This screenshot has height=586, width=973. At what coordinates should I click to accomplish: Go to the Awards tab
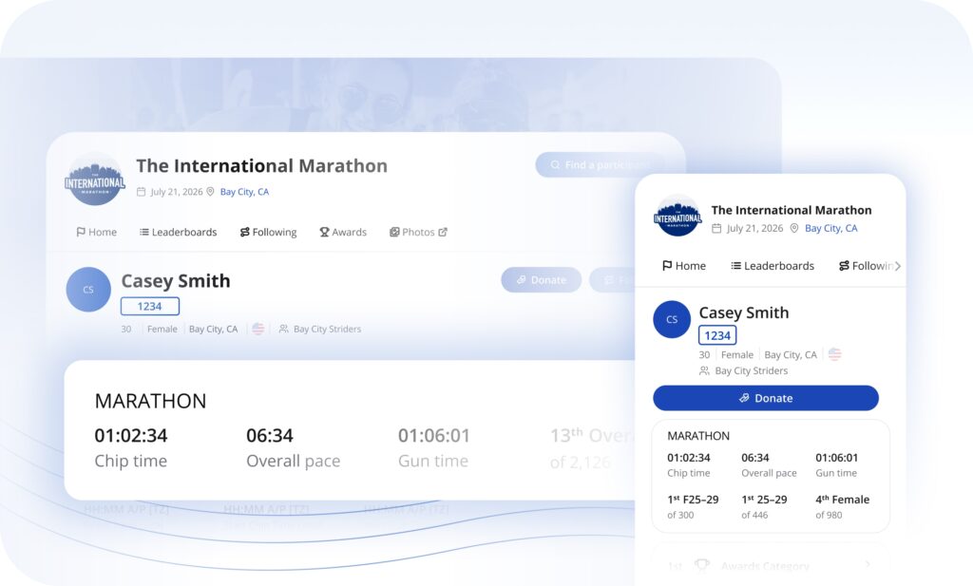tap(342, 232)
